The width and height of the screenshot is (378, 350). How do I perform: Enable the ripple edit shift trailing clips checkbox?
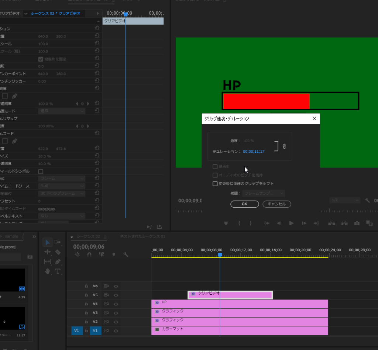[215, 184]
